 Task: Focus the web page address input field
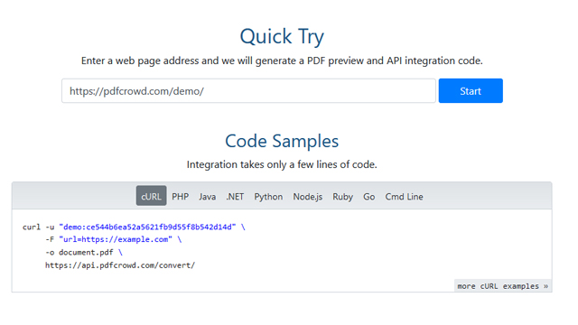[x=249, y=90]
